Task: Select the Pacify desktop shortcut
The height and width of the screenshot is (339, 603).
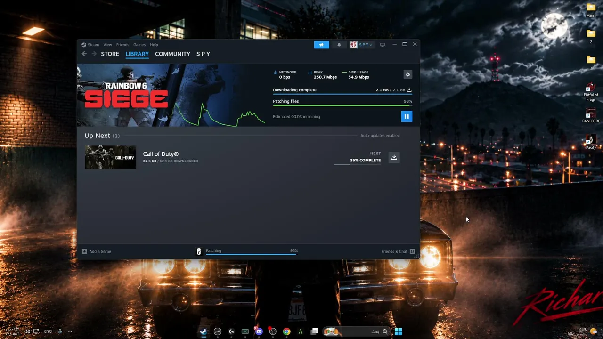Action: [x=591, y=142]
